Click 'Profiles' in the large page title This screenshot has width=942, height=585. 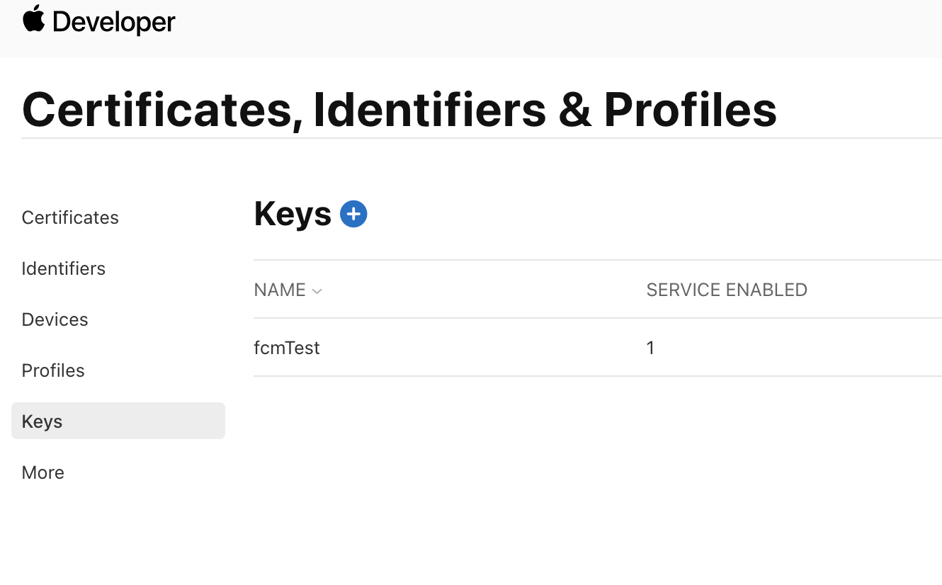point(690,110)
